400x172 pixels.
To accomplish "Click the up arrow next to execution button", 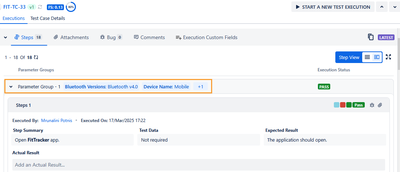I will point(381,7).
